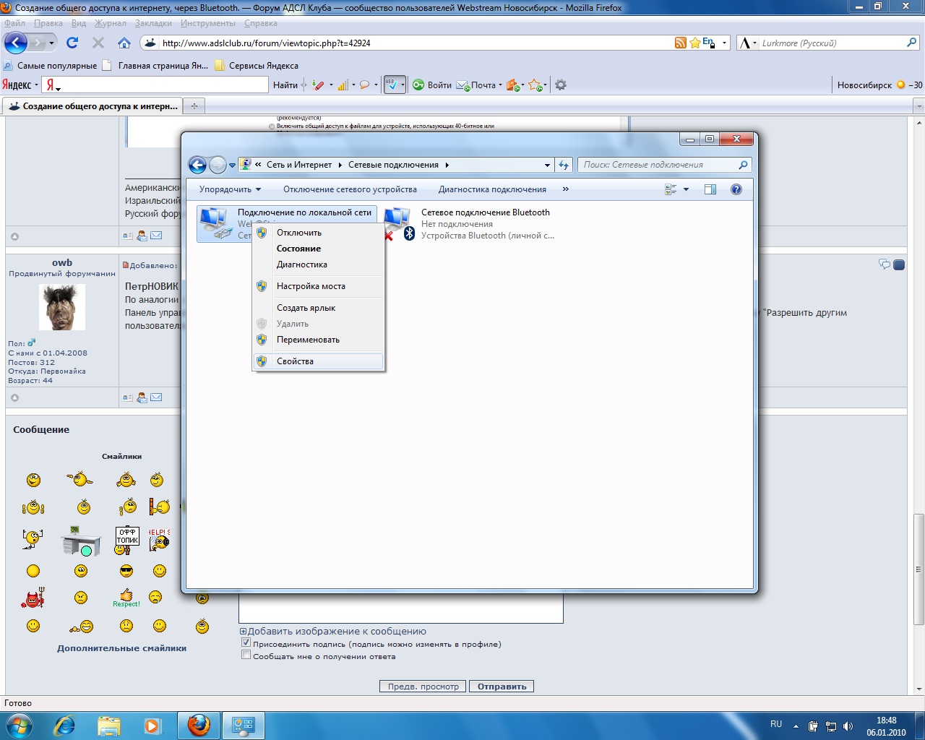The height and width of the screenshot is (740, 925).
Task: Enable notify me on reply checkbox
Action: coord(246,655)
